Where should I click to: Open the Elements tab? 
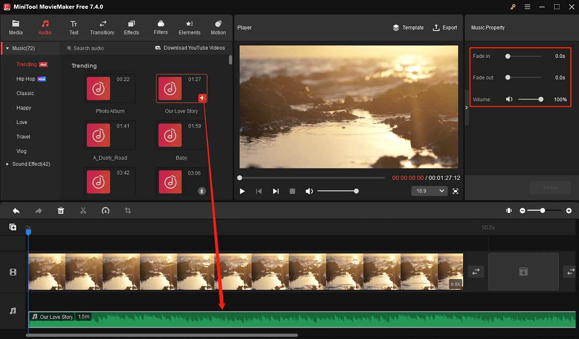coord(189,28)
